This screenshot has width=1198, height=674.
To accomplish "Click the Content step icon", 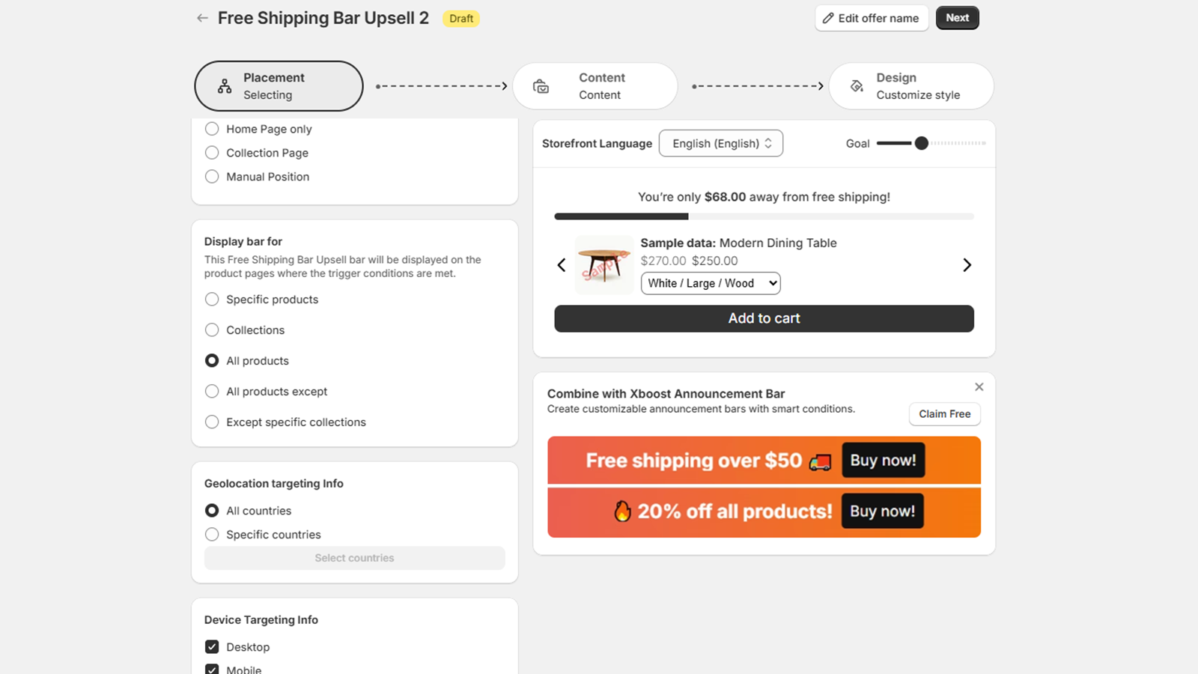I will (x=541, y=86).
